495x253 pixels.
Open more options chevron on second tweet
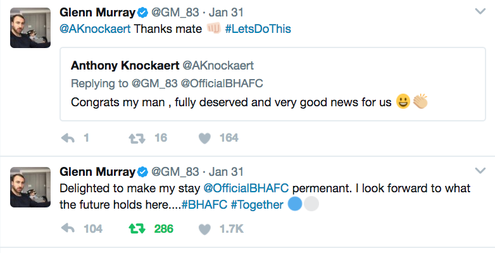pyautogui.click(x=480, y=171)
